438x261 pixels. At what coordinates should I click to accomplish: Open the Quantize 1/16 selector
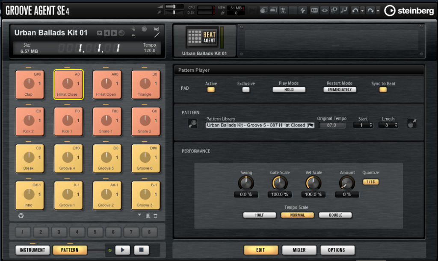(x=371, y=182)
